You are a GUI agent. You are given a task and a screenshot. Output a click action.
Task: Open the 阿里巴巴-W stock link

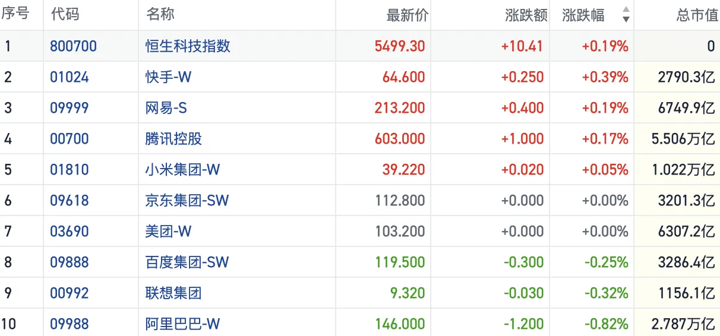[x=182, y=324]
